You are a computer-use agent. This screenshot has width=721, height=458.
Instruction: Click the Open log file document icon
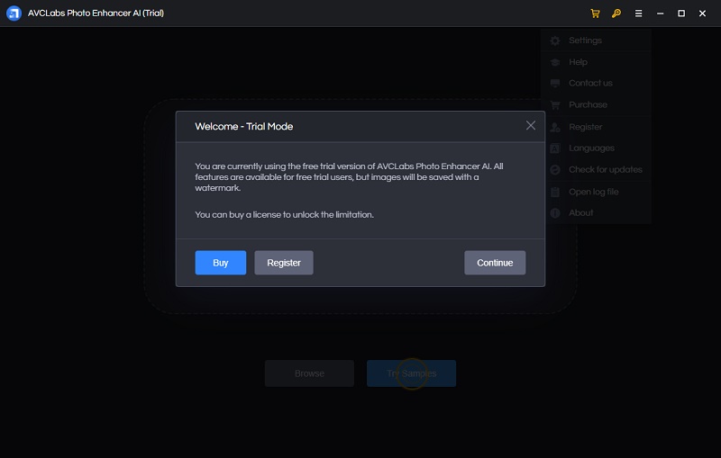tap(555, 193)
